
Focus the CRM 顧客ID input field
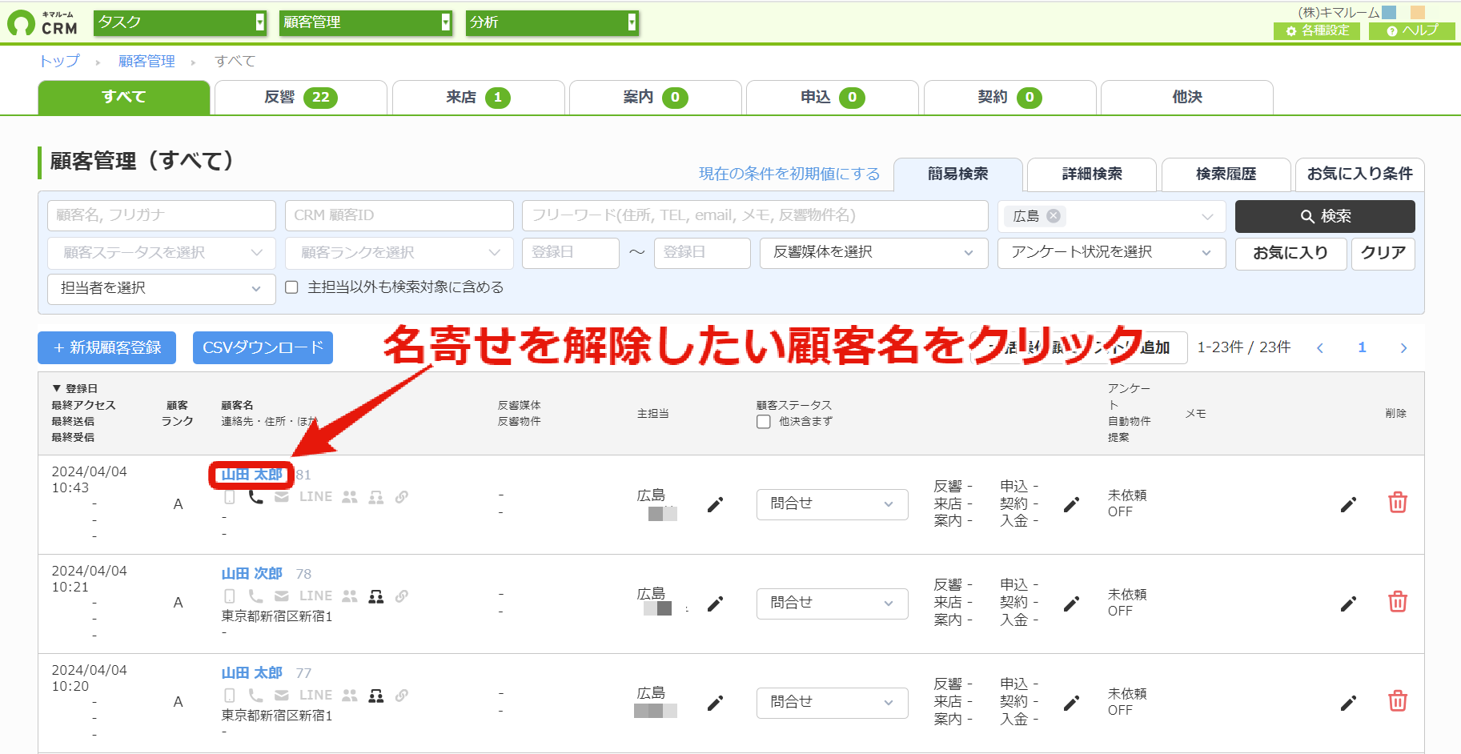click(x=399, y=216)
